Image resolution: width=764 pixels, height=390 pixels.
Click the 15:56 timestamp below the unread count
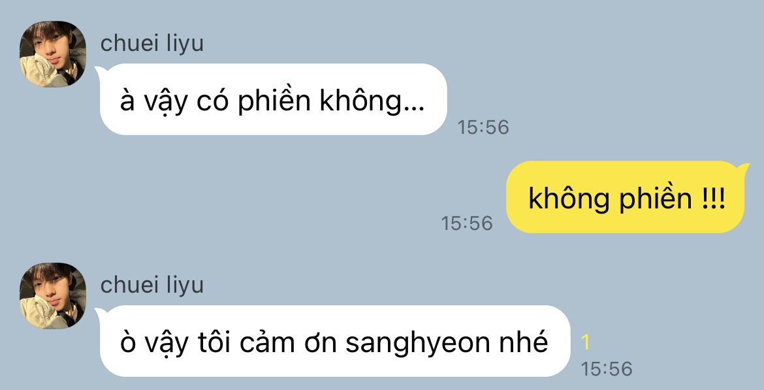(x=606, y=369)
